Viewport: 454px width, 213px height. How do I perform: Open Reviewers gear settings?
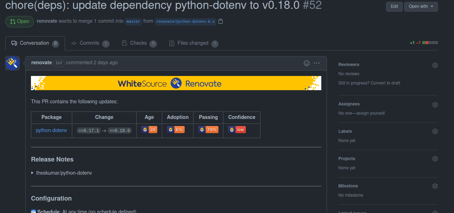click(435, 65)
